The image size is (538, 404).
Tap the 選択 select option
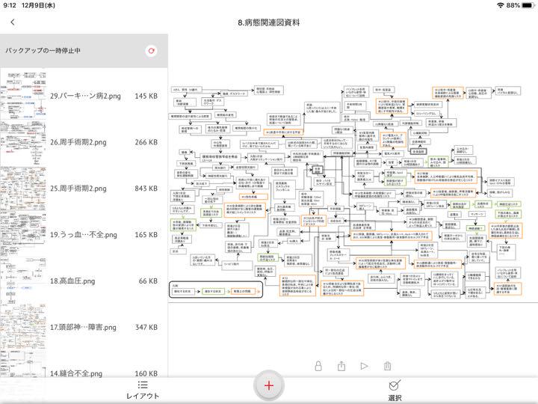395,391
